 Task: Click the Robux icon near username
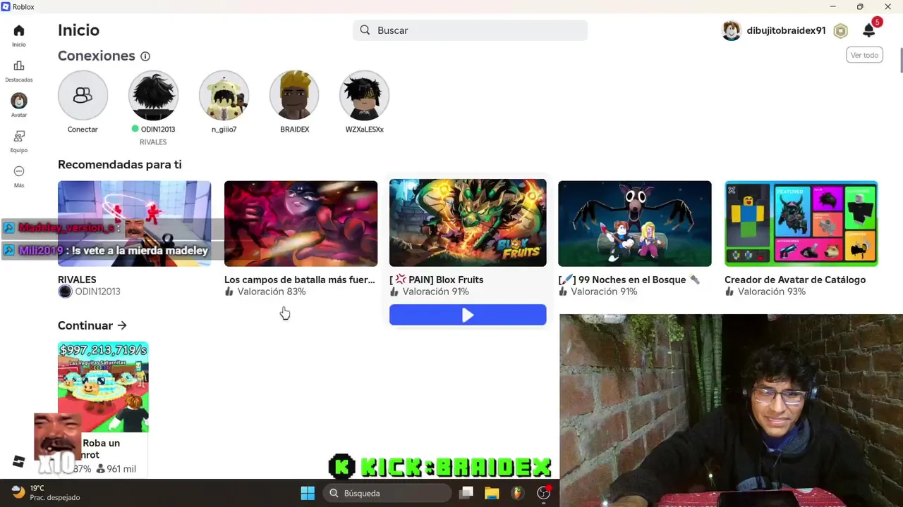(840, 31)
